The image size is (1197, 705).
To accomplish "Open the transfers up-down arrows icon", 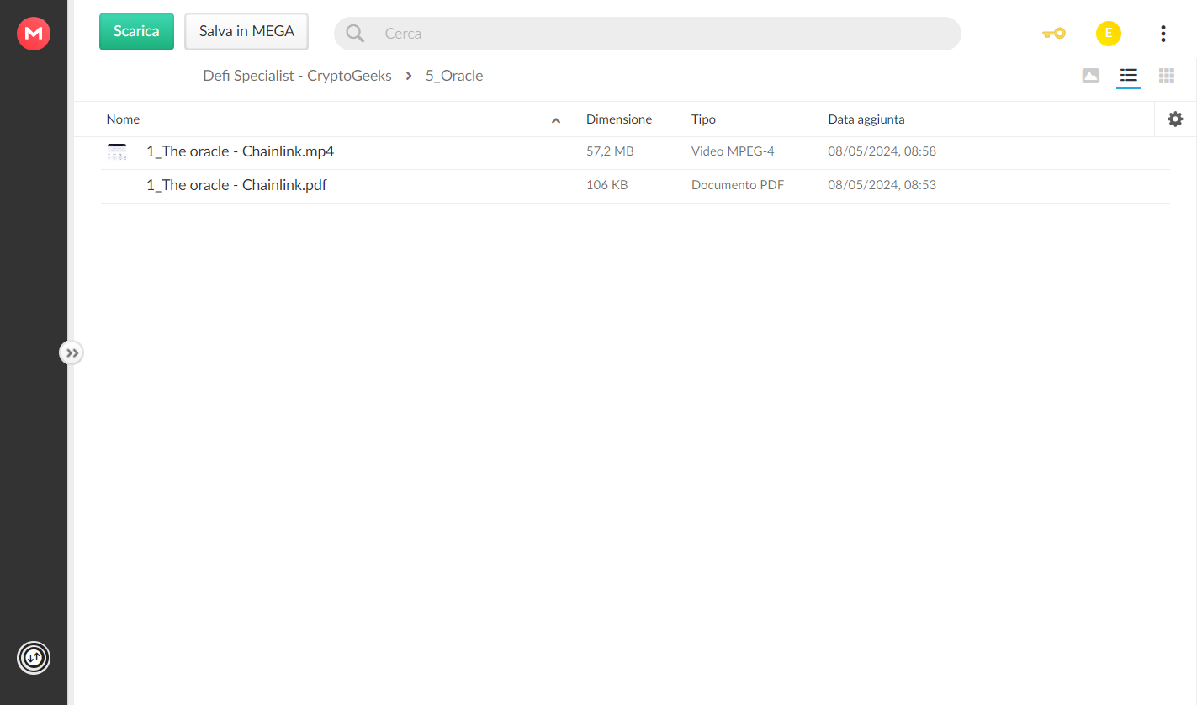I will pyautogui.click(x=34, y=658).
